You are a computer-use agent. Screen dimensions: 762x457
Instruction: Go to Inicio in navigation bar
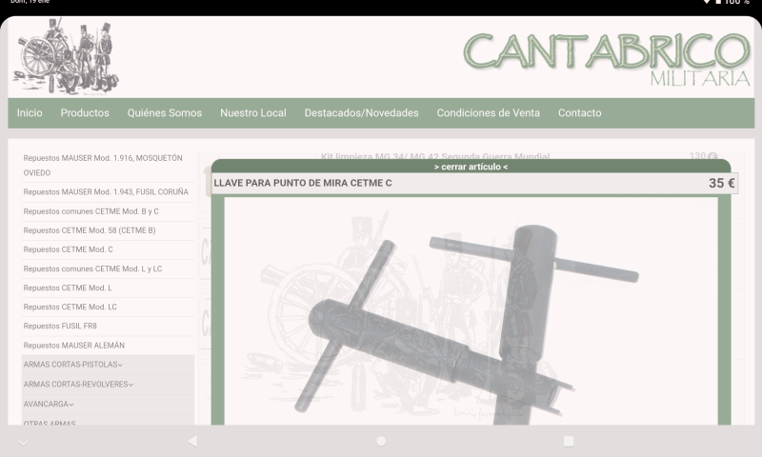click(x=30, y=113)
